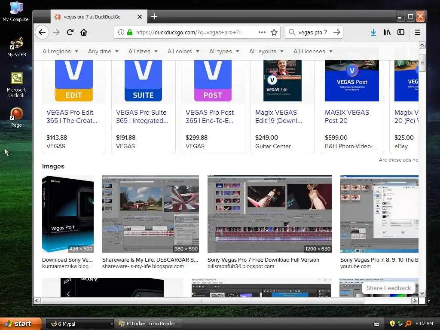Viewport: 440px width, 330px height.
Task: Click the youtube.com source text
Action: click(355, 266)
